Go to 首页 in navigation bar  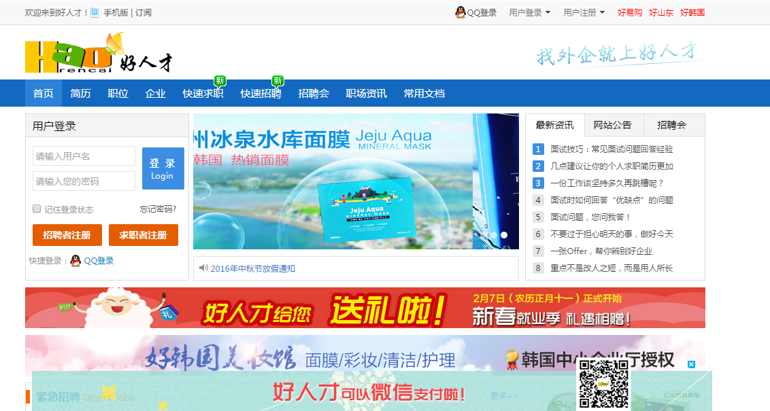point(44,93)
